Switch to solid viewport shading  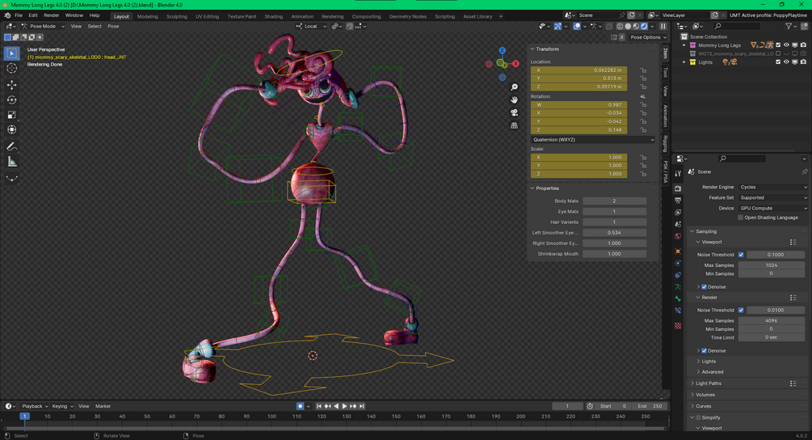click(628, 26)
